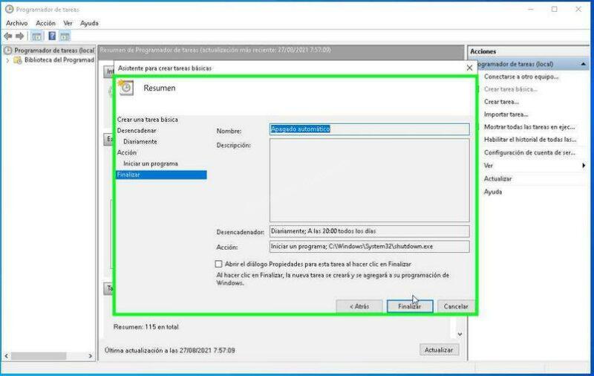Click the Última actualización status text

[x=170, y=350]
